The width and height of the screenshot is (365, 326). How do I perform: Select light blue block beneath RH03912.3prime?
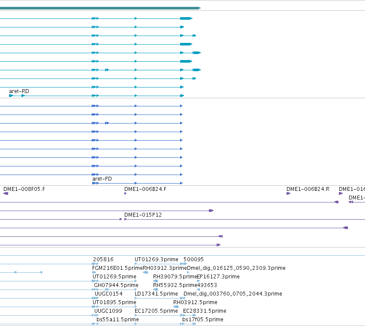(145, 272)
